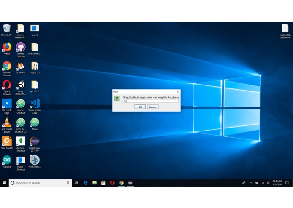
Task: Open Opera from the taskbar
Action: coord(112,183)
